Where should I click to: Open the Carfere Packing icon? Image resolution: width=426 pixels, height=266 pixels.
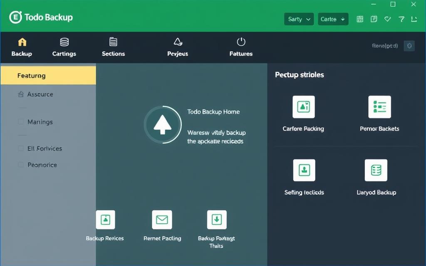pos(304,107)
